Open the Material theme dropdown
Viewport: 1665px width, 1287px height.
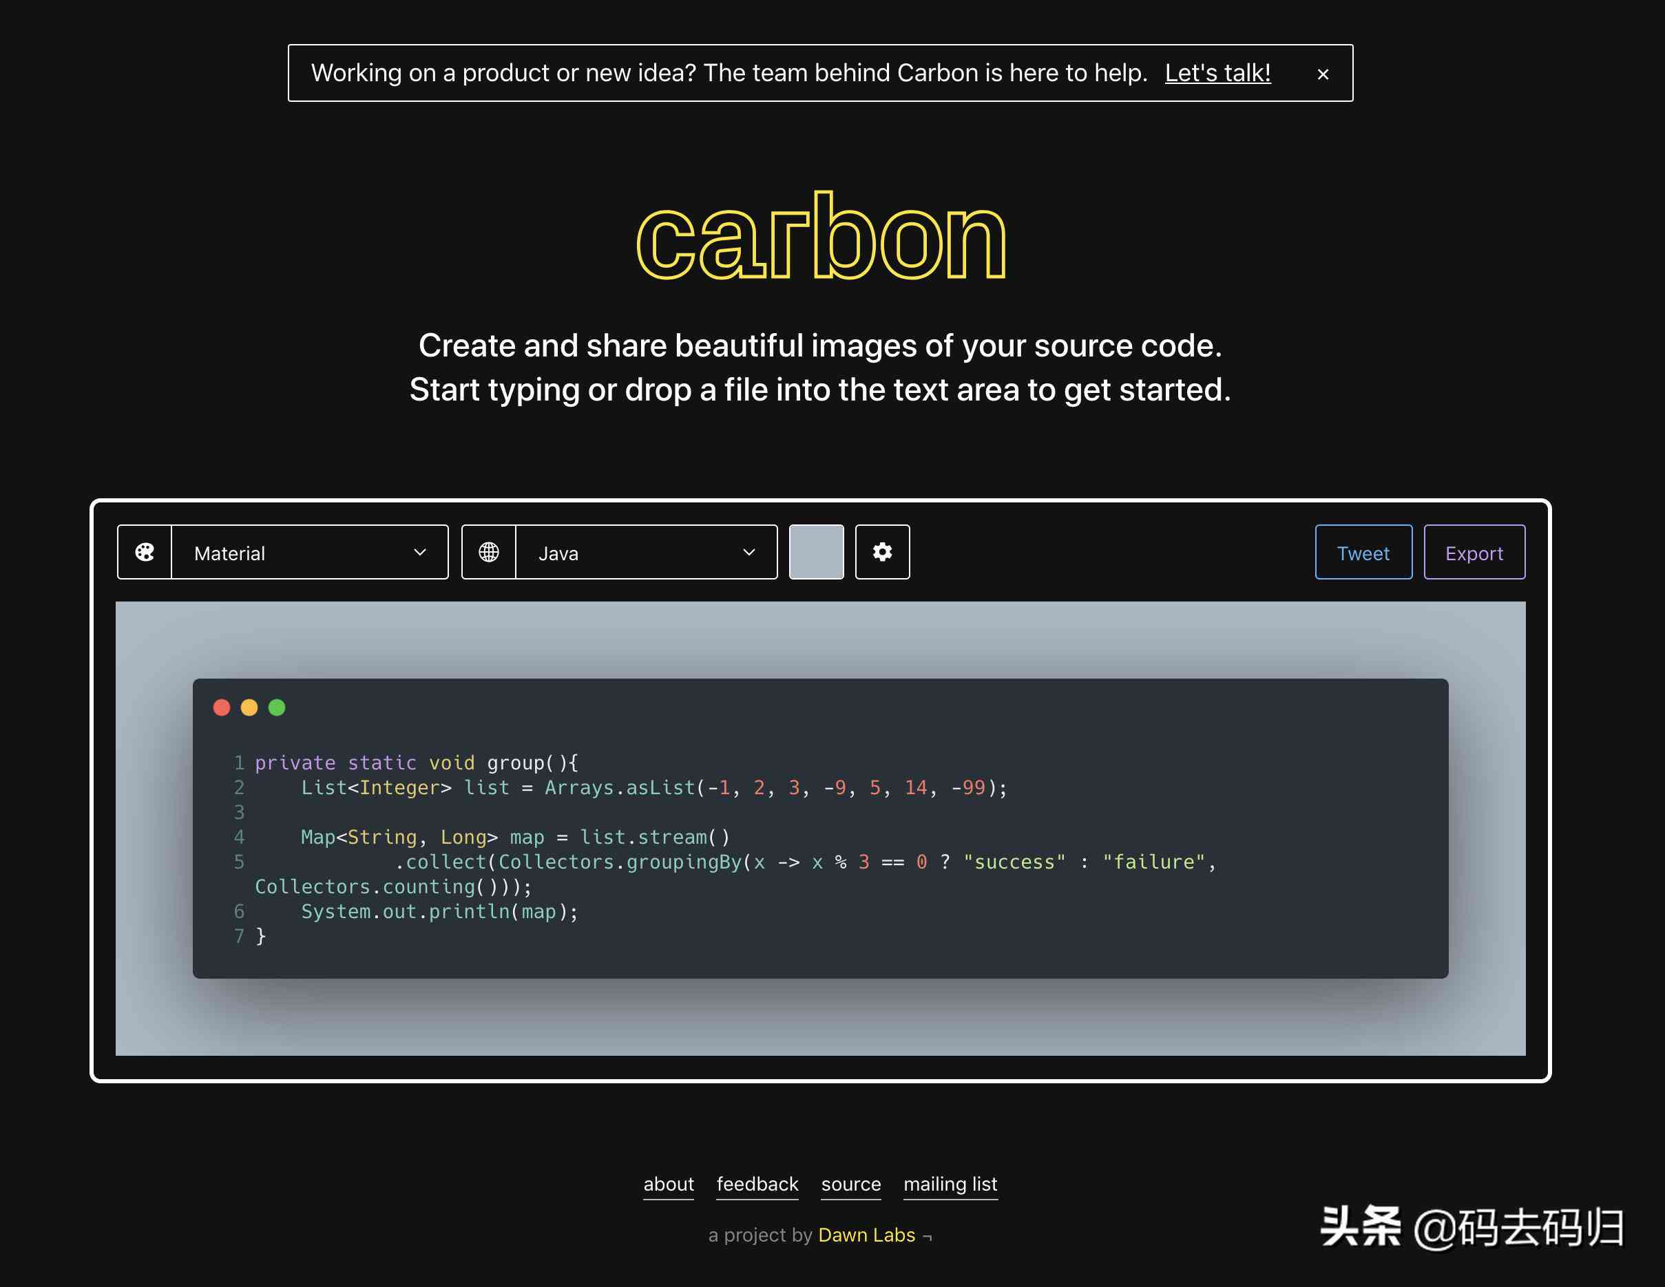[x=308, y=551]
